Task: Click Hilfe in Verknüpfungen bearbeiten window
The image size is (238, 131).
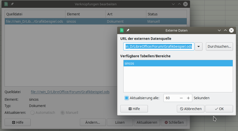Action: (18, 122)
